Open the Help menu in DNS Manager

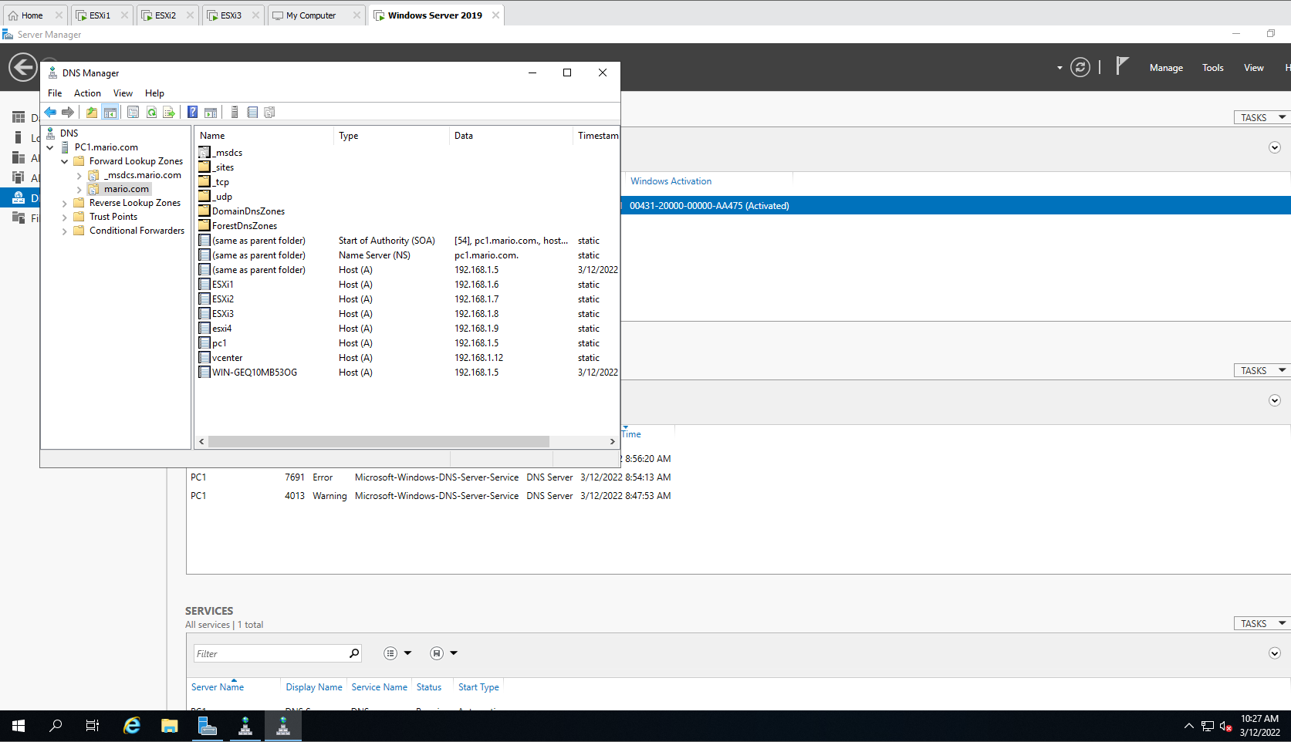pos(154,93)
